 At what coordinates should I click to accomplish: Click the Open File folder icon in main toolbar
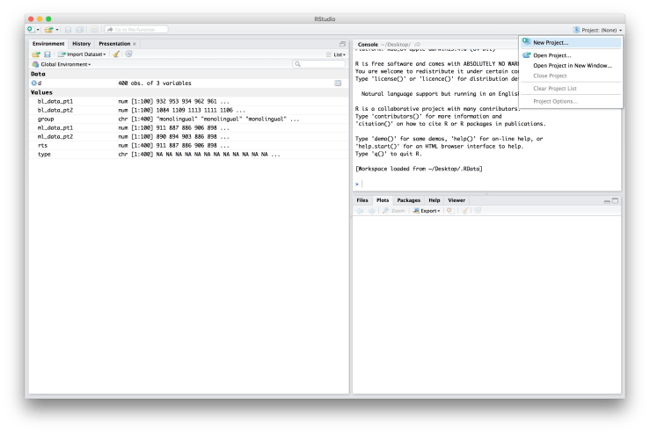tap(49, 29)
